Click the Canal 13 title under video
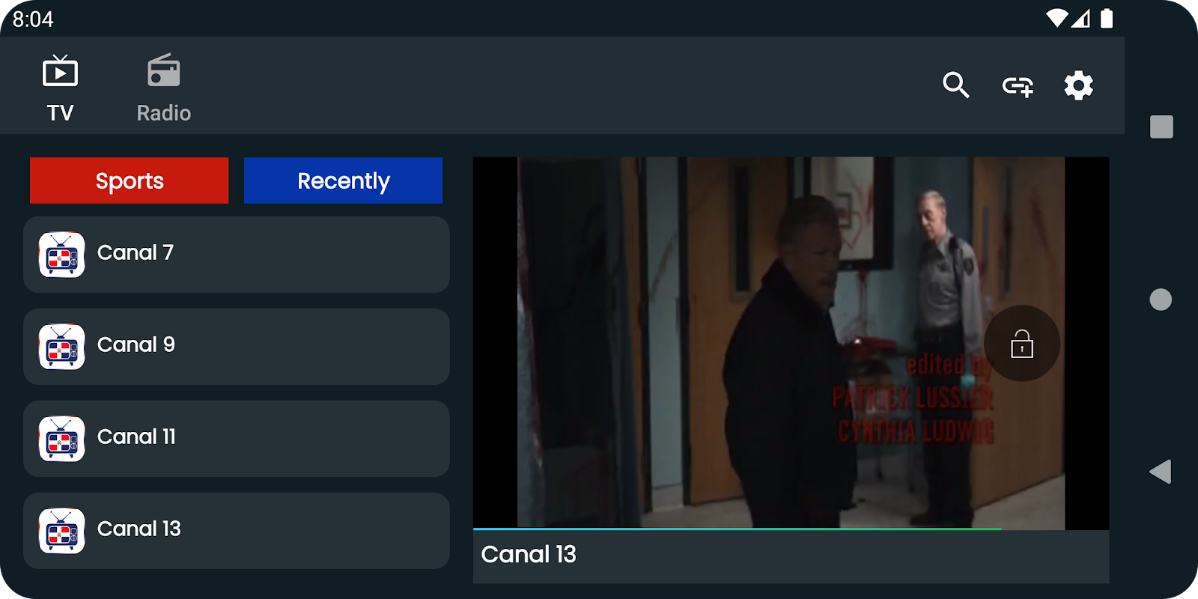Image resolution: width=1198 pixels, height=599 pixels. point(529,554)
